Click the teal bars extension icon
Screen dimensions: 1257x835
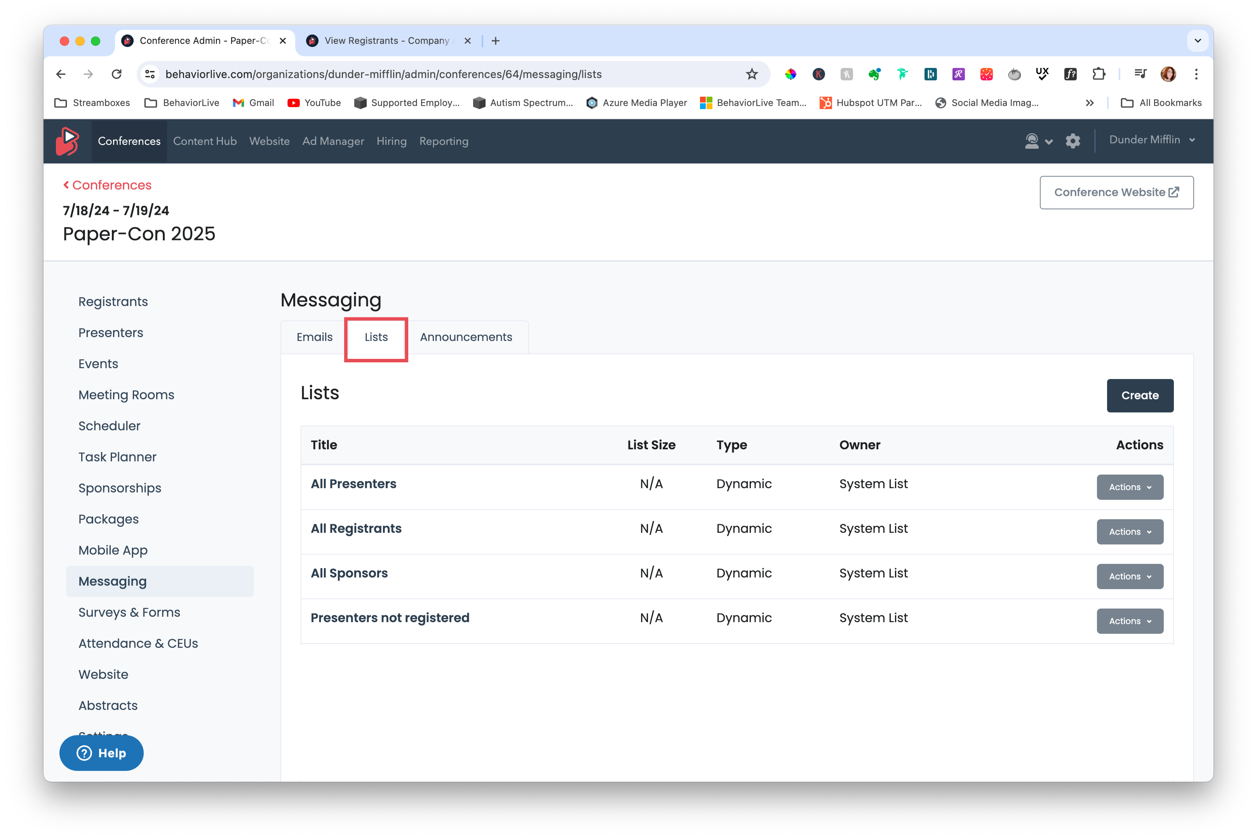tap(930, 74)
